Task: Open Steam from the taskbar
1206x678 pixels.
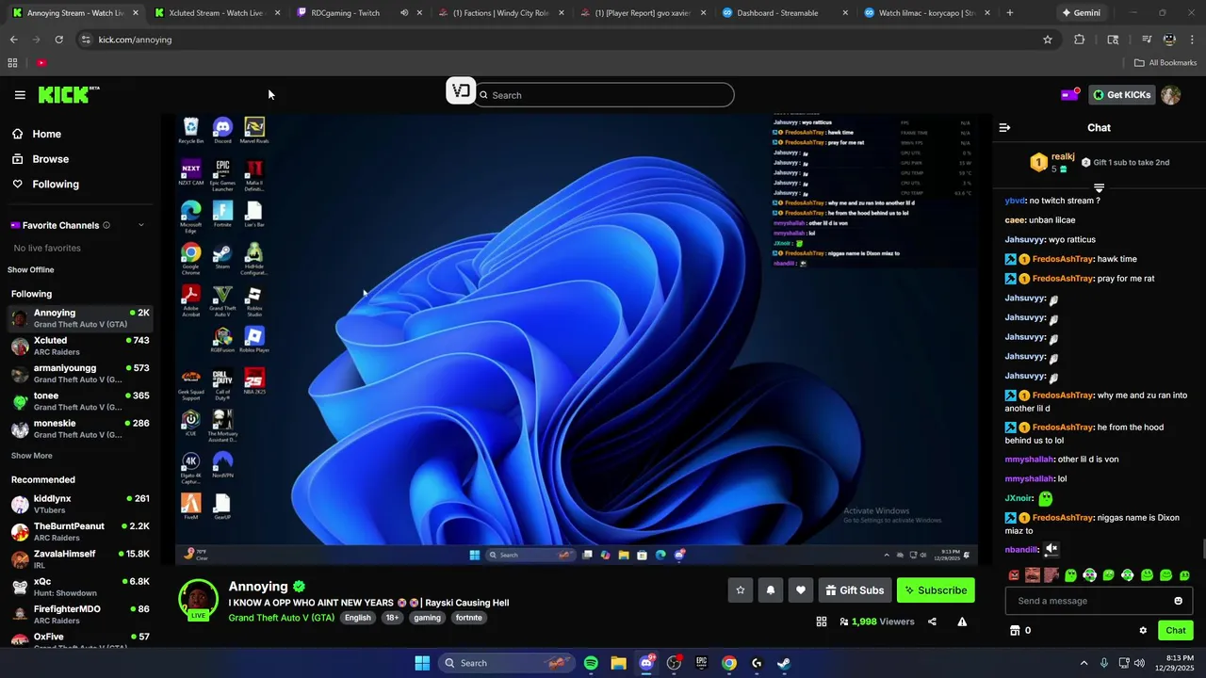Action: (x=784, y=663)
